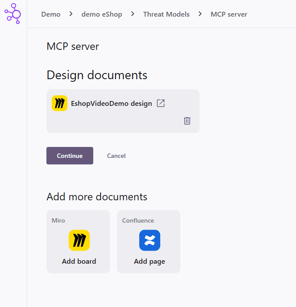Go to the Demo breadcrumb

(x=51, y=14)
